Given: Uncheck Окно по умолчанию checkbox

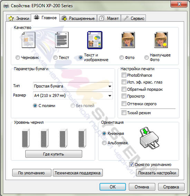Looking at the screenshot, I should [x=131, y=165].
